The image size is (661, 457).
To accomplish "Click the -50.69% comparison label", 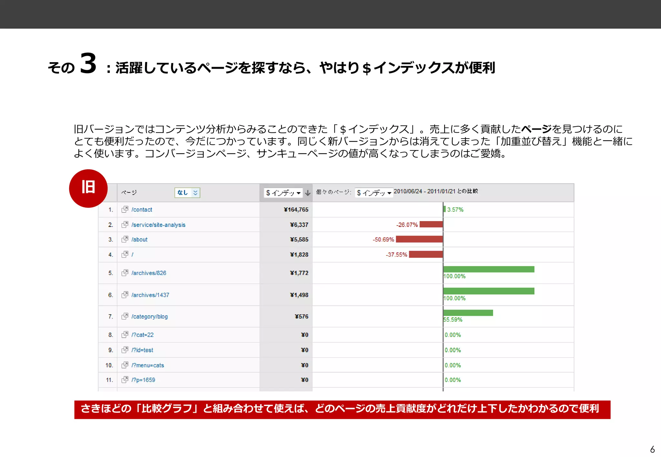I will click(383, 240).
